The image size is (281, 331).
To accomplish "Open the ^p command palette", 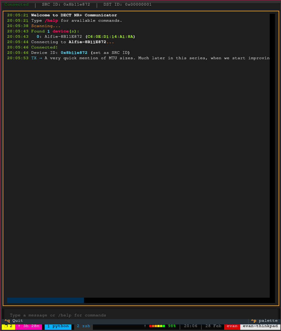I will click(264, 321).
